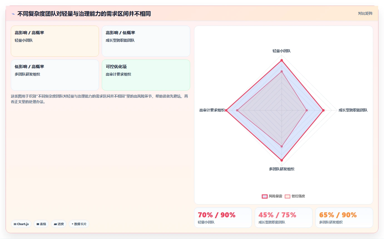This screenshot has width=384, height=239.
Task: Click the 45% / 75% stat card
Action: pyautogui.click(x=284, y=218)
